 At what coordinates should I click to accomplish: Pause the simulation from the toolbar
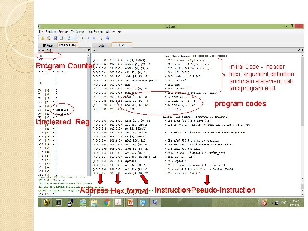pyautogui.click(x=89, y=38)
